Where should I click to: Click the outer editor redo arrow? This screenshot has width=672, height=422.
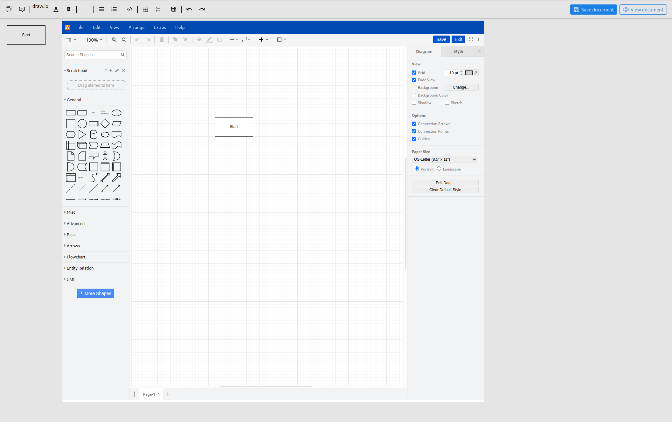coord(202,9)
